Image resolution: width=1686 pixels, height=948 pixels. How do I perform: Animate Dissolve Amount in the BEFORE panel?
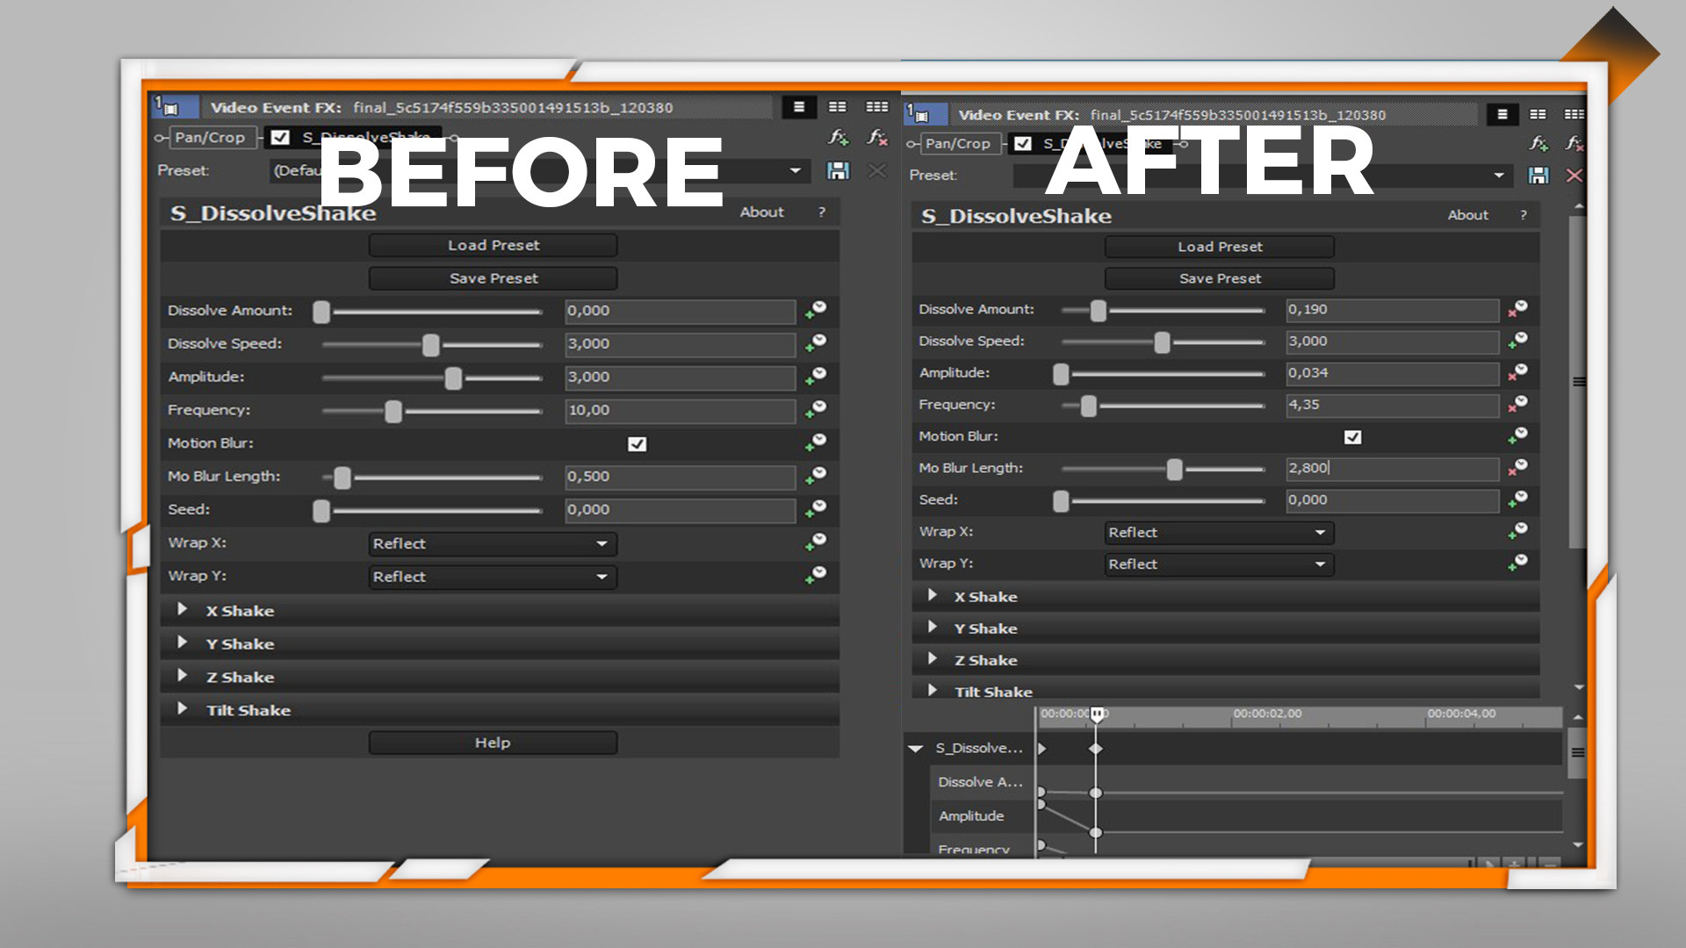(817, 310)
